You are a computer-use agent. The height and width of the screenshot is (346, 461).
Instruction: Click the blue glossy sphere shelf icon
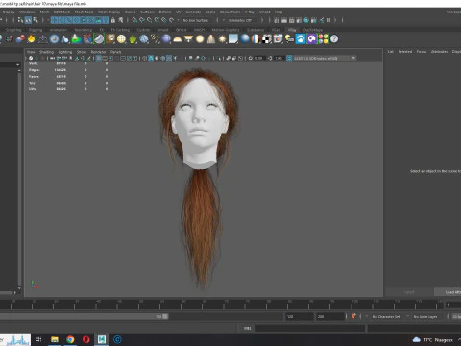point(245,39)
